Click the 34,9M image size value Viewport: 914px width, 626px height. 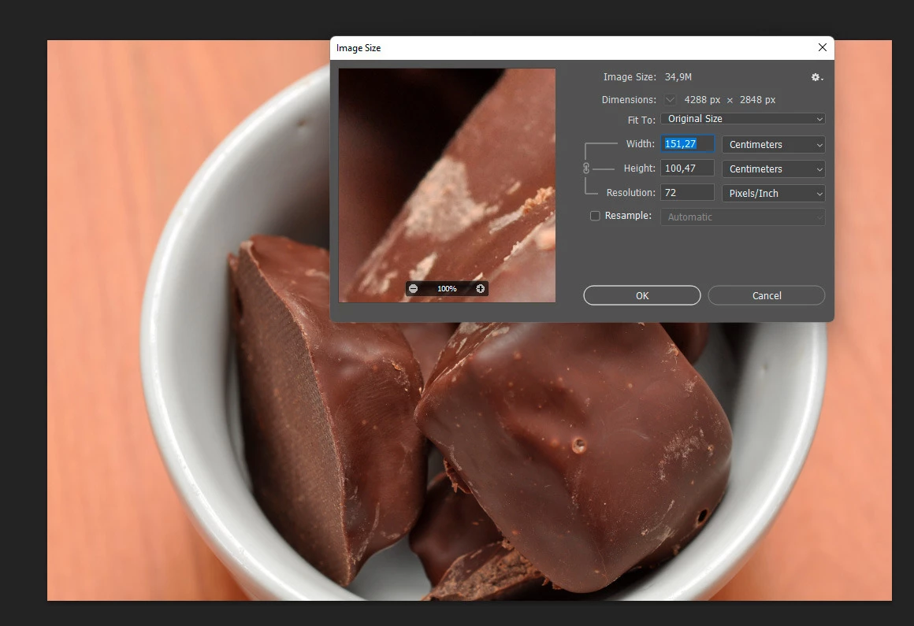tap(678, 77)
